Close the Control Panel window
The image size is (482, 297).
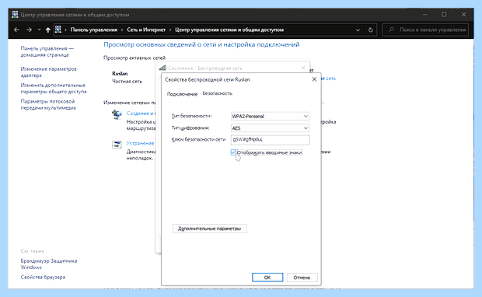click(x=464, y=15)
